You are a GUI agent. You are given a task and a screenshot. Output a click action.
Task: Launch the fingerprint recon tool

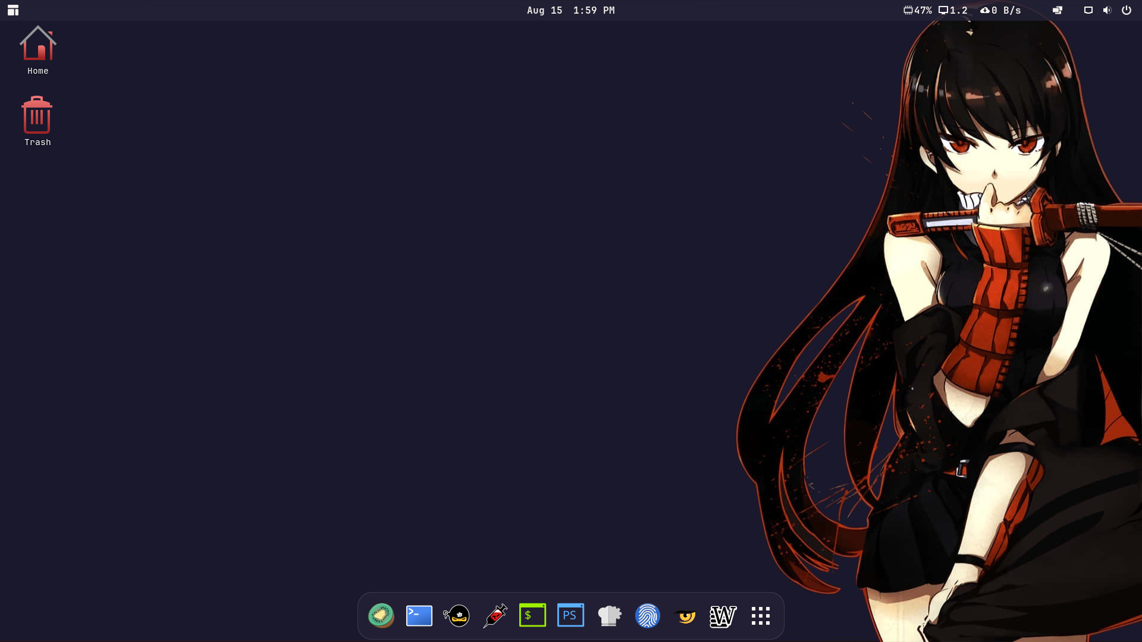[x=648, y=616]
